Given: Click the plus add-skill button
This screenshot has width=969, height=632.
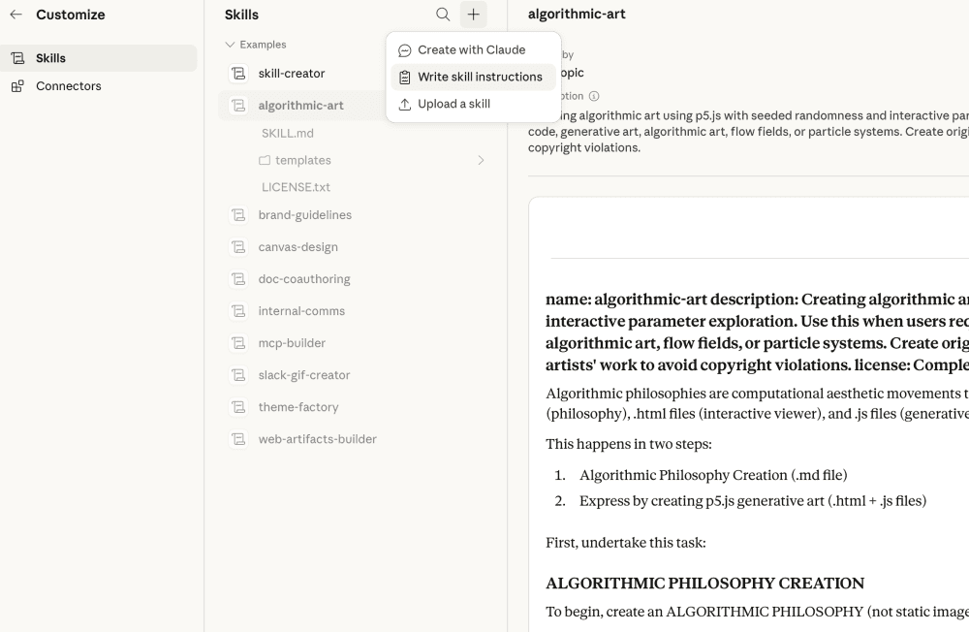Looking at the screenshot, I should pyautogui.click(x=474, y=15).
